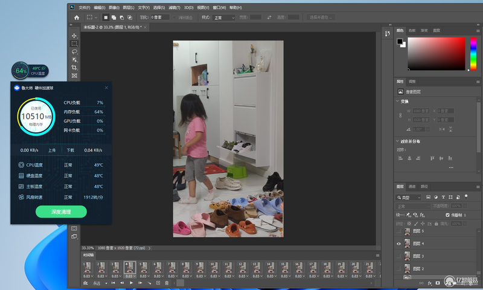Image resolution: width=483 pixels, height=290 pixels.
Task: Open marquee tool preset picker arrow
Action: pyautogui.click(x=95, y=18)
